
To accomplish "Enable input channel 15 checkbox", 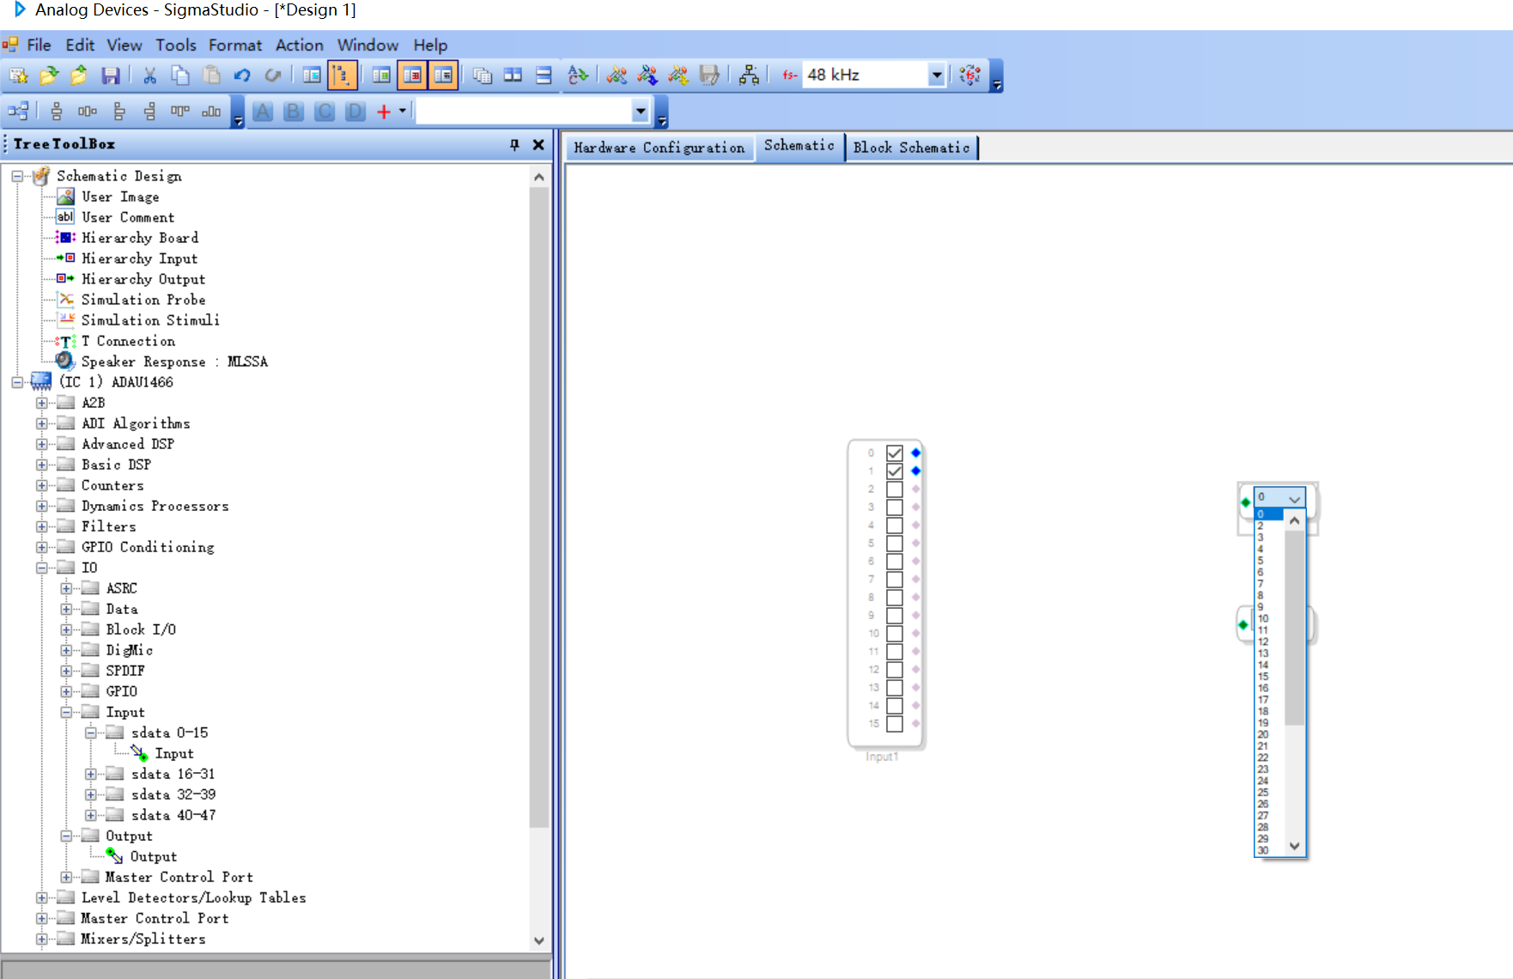I will coord(894,723).
